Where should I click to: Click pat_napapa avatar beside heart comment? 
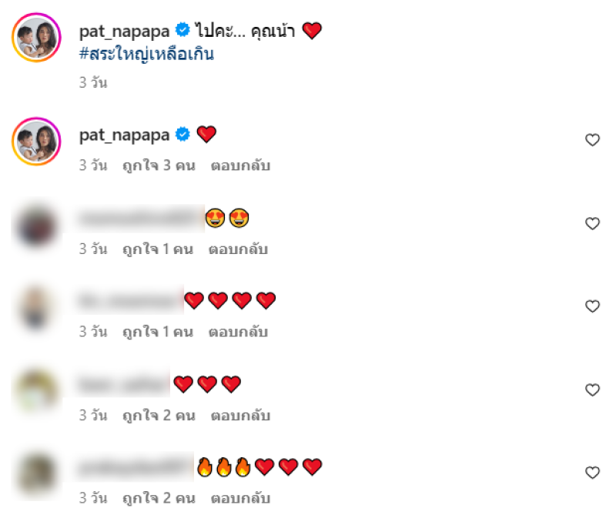point(36,142)
